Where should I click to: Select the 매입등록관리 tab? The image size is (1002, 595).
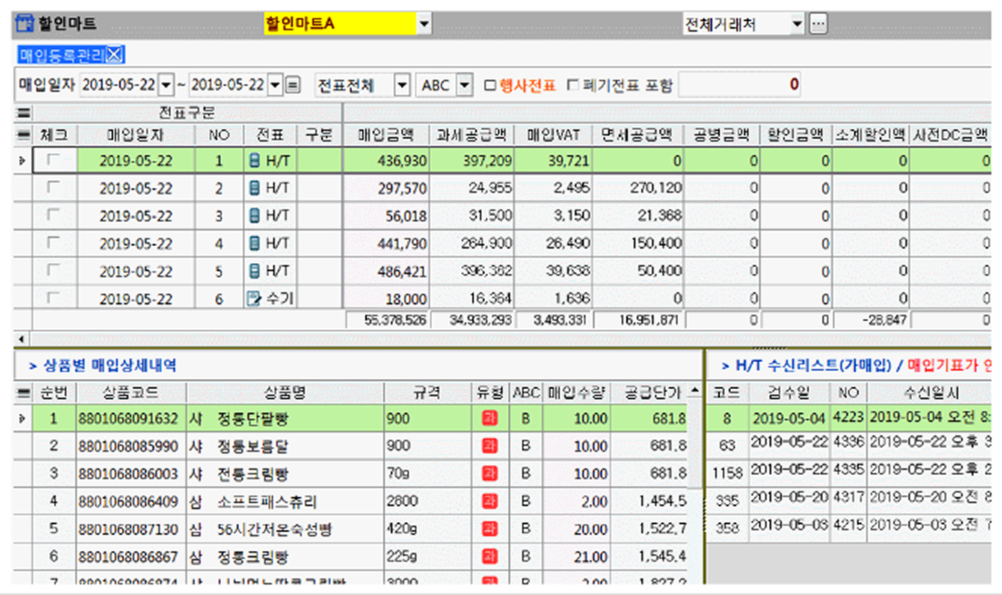pyautogui.click(x=62, y=55)
